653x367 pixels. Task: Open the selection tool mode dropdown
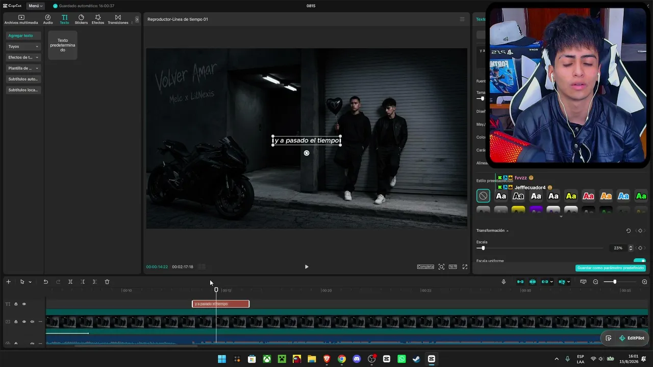pyautogui.click(x=30, y=282)
